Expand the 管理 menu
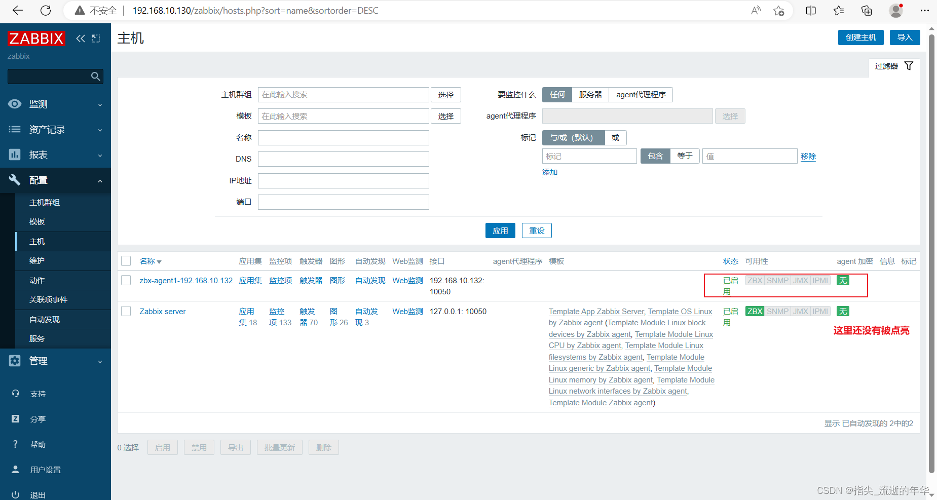 [x=55, y=361]
